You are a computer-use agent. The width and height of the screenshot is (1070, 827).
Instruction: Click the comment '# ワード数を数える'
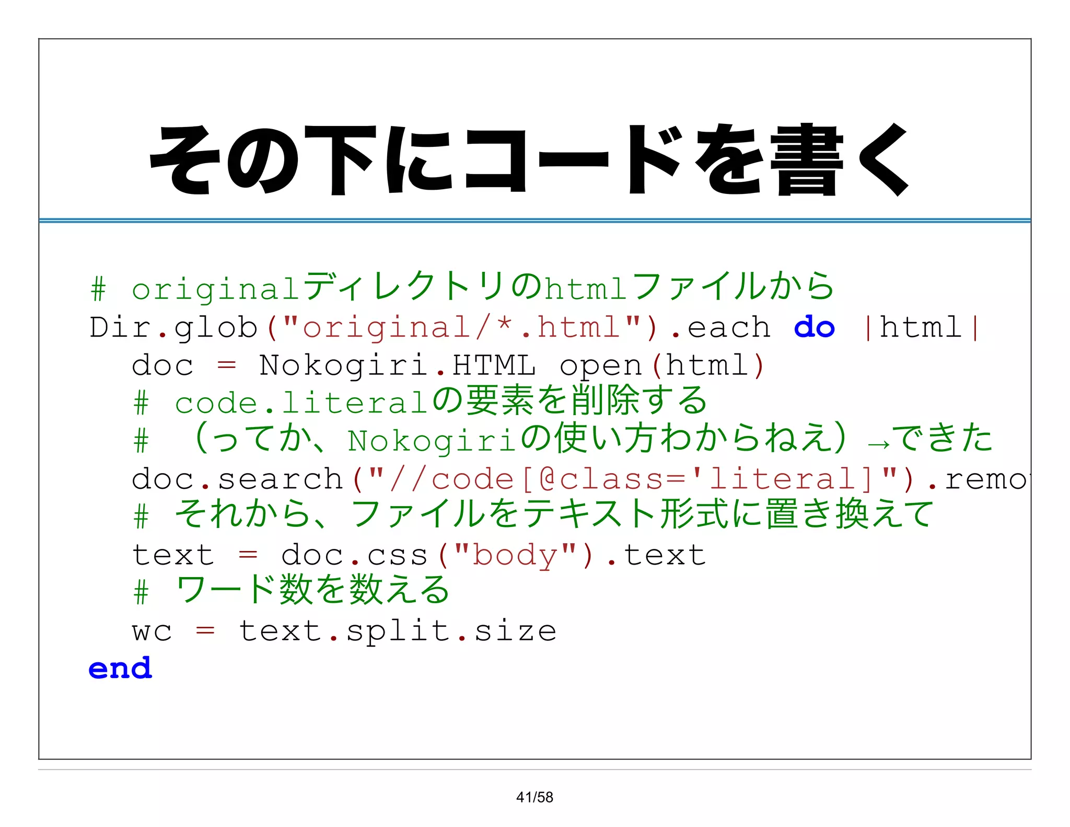(291, 590)
